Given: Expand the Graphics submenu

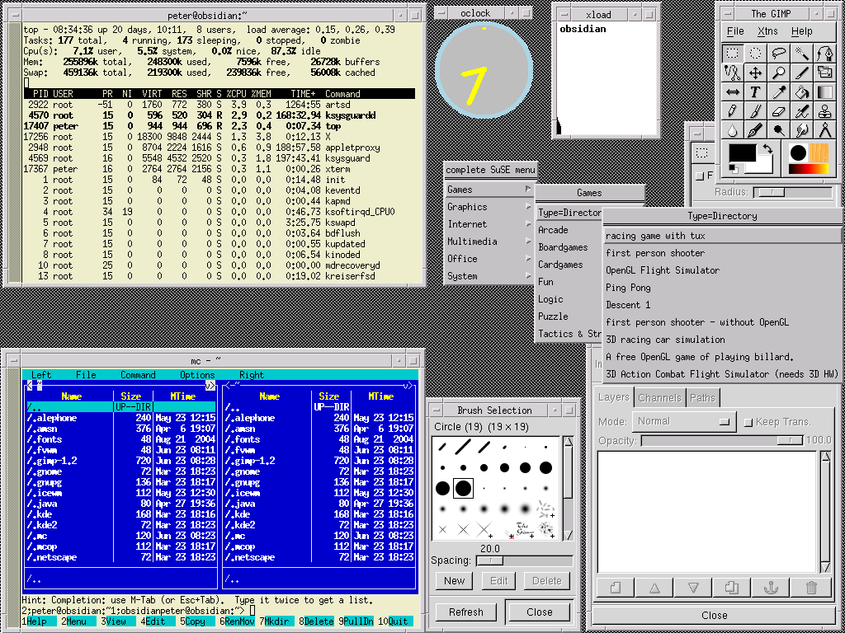Looking at the screenshot, I should [489, 207].
